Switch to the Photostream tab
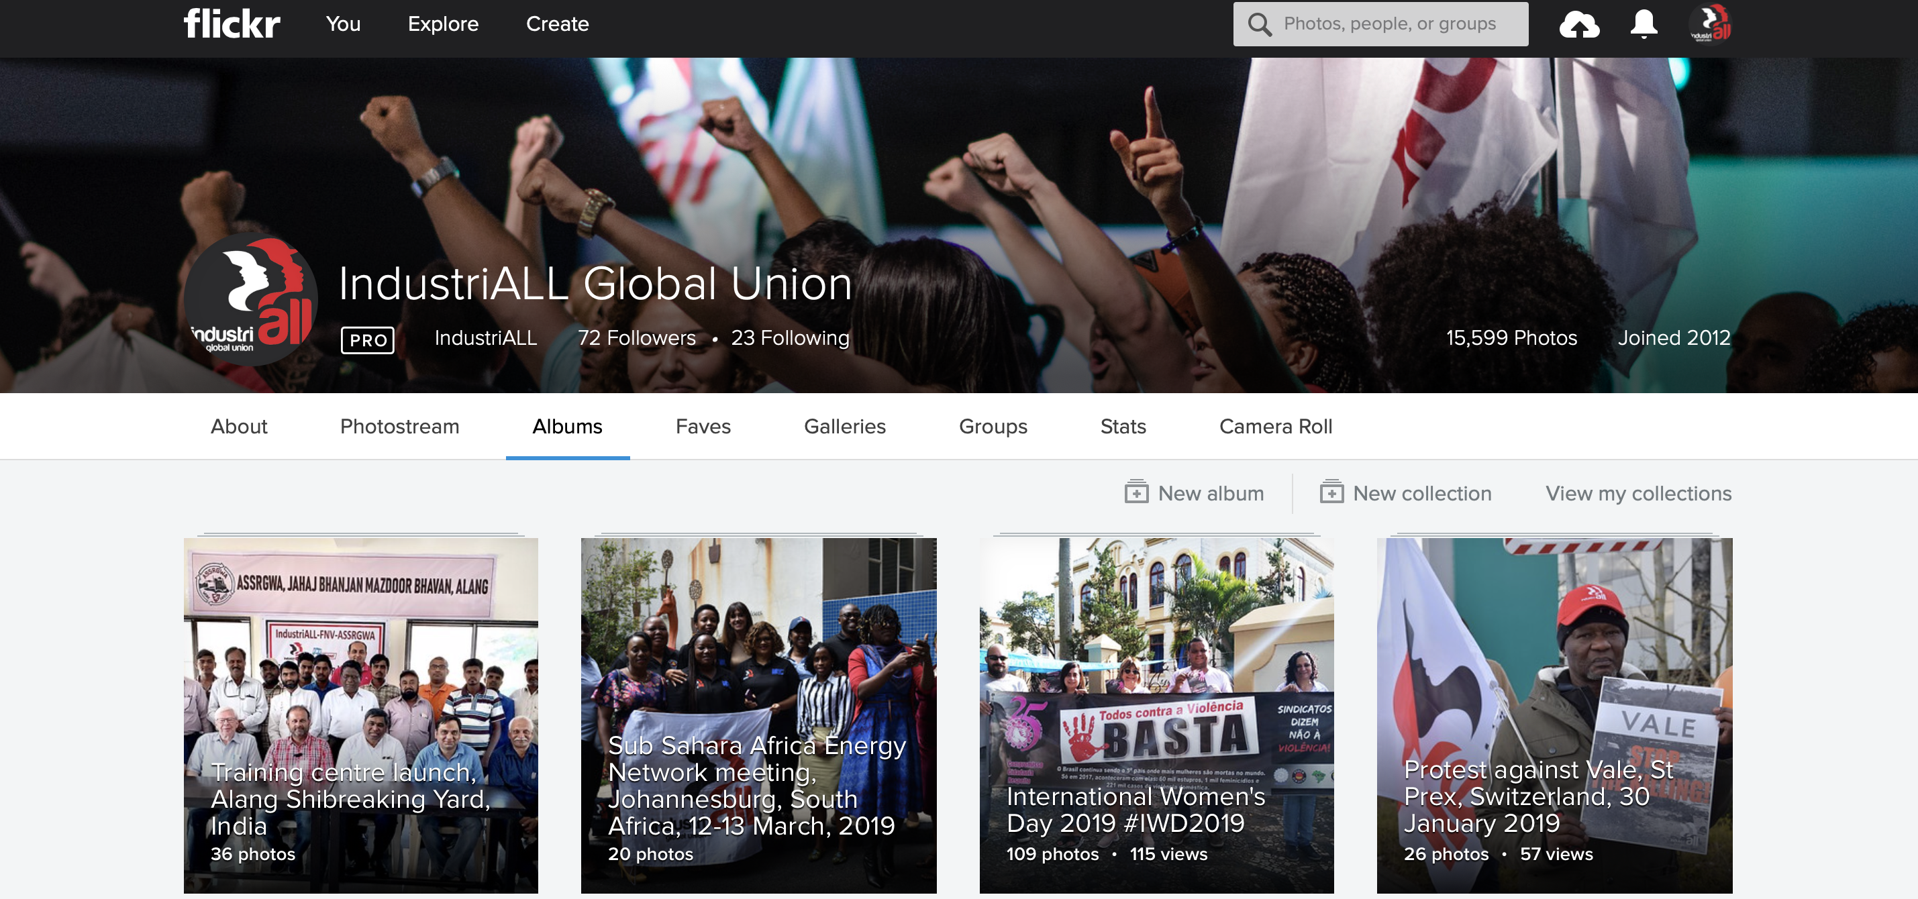Image resolution: width=1918 pixels, height=899 pixels. (399, 427)
